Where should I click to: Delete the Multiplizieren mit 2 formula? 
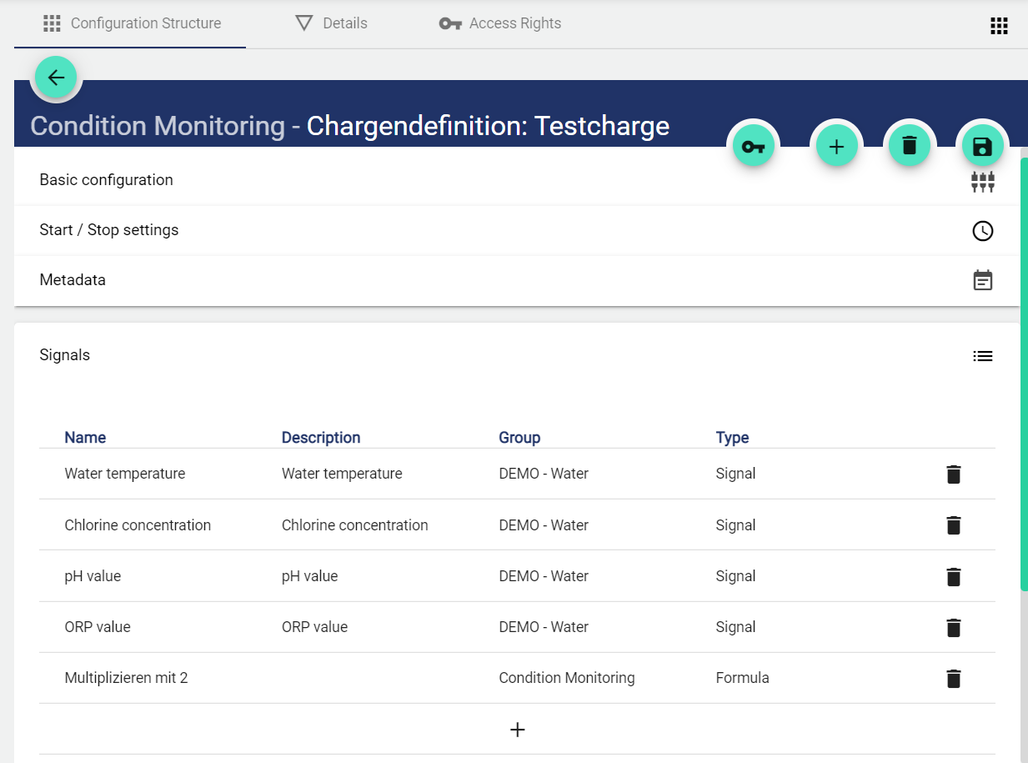click(x=954, y=678)
